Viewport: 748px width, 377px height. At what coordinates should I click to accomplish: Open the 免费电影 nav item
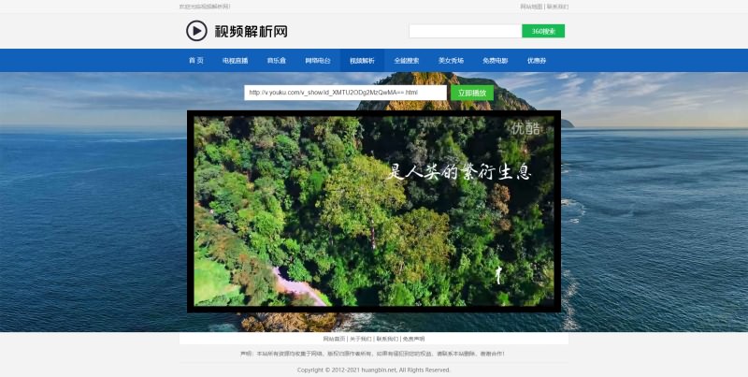click(x=496, y=61)
